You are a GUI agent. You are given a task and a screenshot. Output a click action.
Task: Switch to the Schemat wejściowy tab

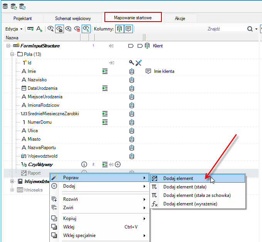(73, 18)
